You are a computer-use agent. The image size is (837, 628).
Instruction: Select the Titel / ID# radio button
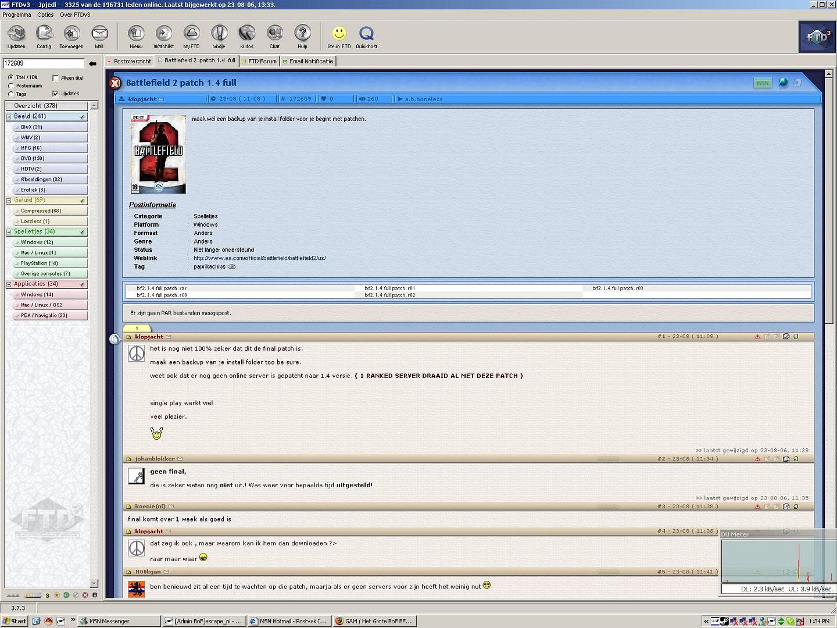click(x=10, y=77)
